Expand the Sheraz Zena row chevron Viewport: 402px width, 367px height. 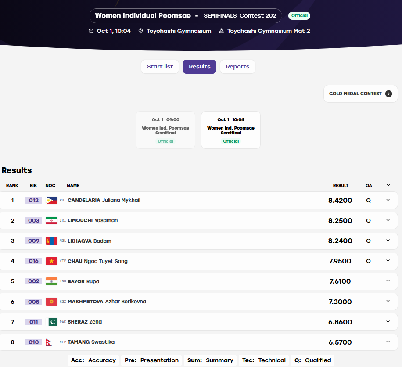coord(388,322)
